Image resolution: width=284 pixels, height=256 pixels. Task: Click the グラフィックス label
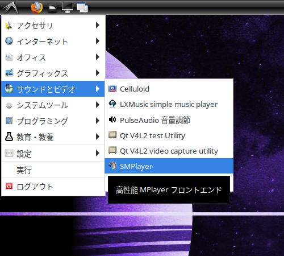tap(42, 73)
